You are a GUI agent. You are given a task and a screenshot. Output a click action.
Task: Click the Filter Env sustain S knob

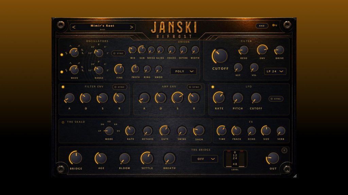[x=103, y=98]
